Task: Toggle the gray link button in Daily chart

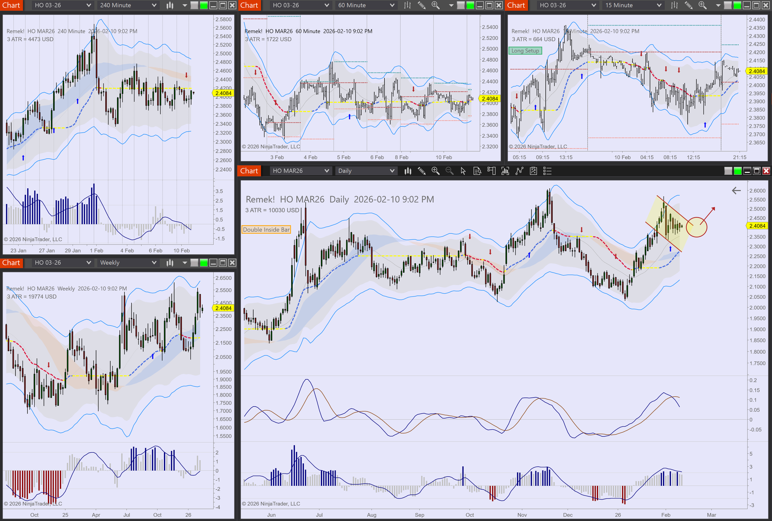Action: 728,171
